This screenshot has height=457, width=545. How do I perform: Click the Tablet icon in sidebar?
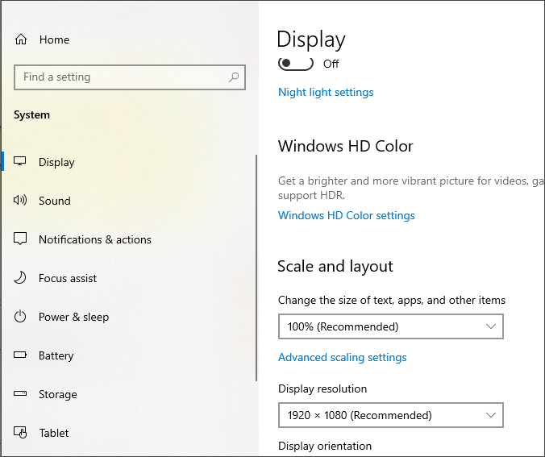coord(21,433)
